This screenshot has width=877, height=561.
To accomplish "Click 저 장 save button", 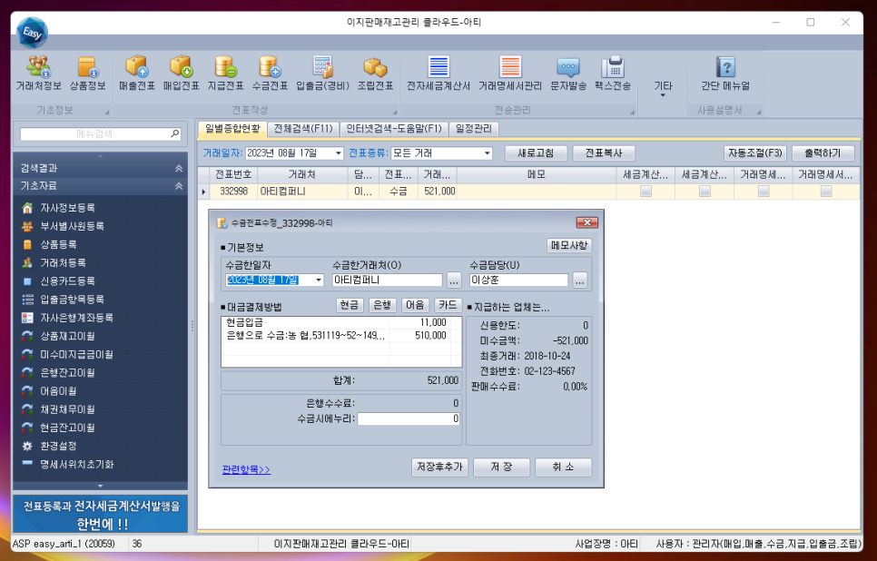I will (501, 467).
